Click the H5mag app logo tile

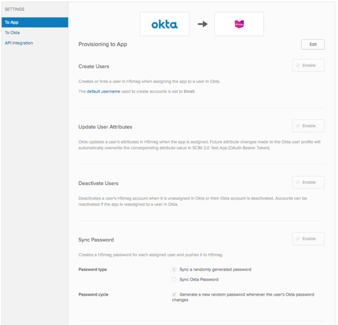pyautogui.click(x=239, y=24)
